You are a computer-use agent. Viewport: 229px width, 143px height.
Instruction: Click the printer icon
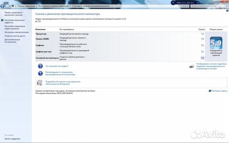(x=191, y=66)
